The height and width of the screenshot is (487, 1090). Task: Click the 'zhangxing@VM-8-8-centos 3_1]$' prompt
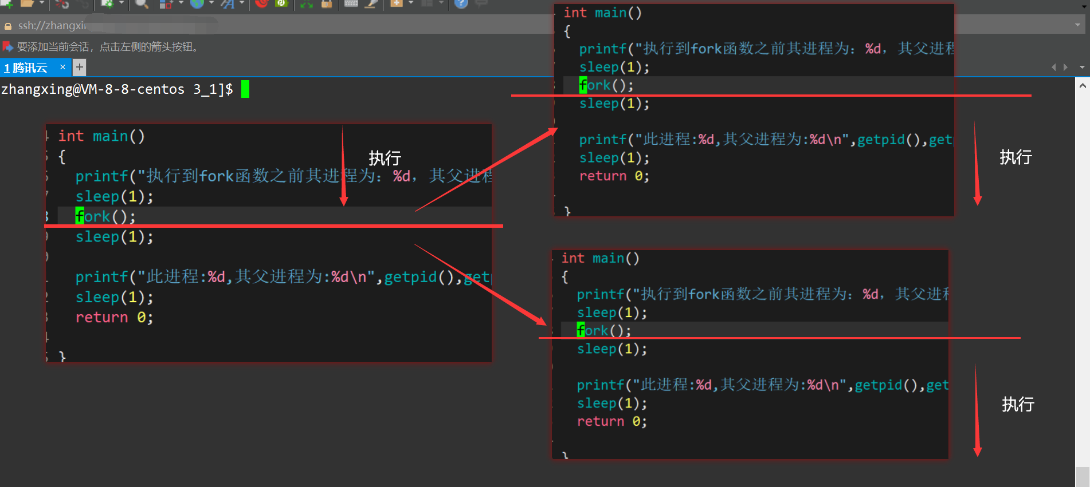click(117, 89)
